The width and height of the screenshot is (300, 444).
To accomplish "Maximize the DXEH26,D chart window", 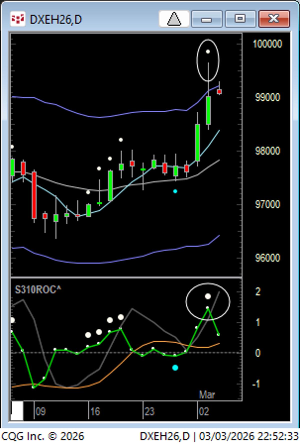I will click(240, 19).
